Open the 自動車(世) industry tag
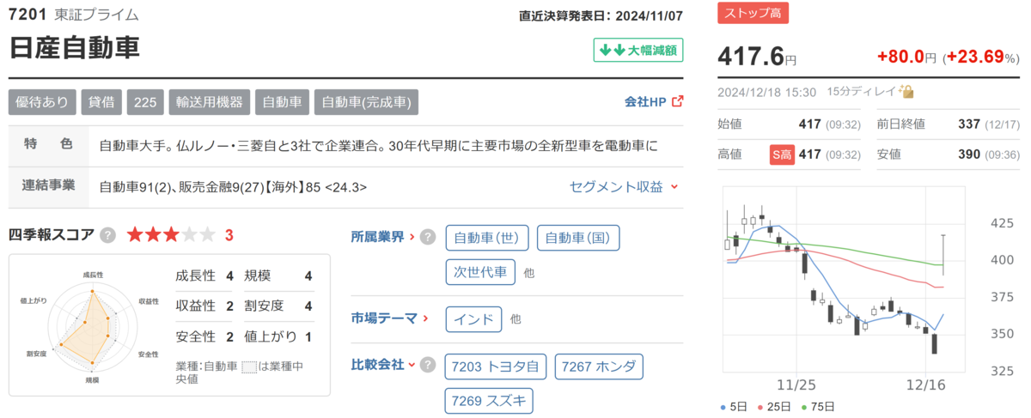This screenshot has width=1031, height=418. 488,238
